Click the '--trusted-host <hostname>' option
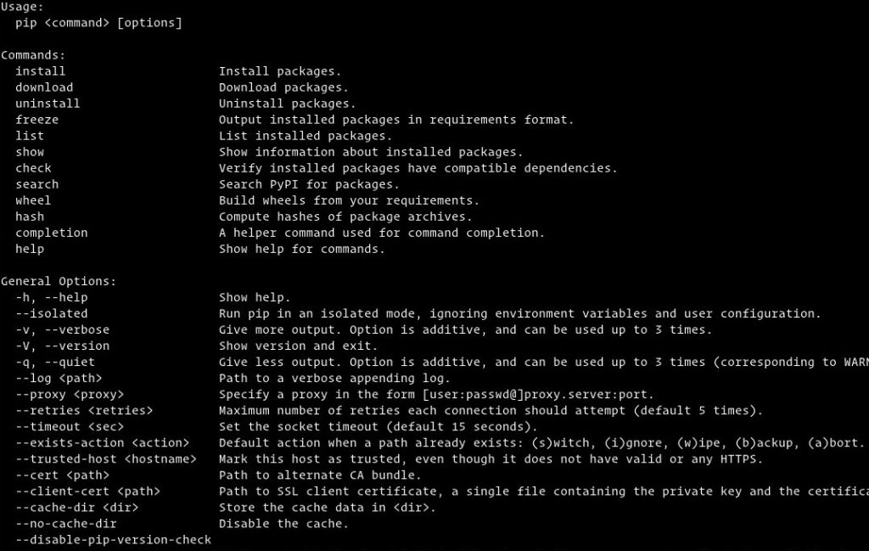Image resolution: width=869 pixels, height=551 pixels. click(106, 459)
